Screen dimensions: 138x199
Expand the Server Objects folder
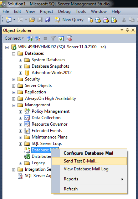14,86
